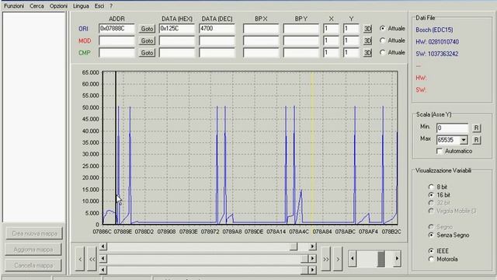Click left arrow of bottom scrollbar
497x280 pixels.
coord(103,270)
